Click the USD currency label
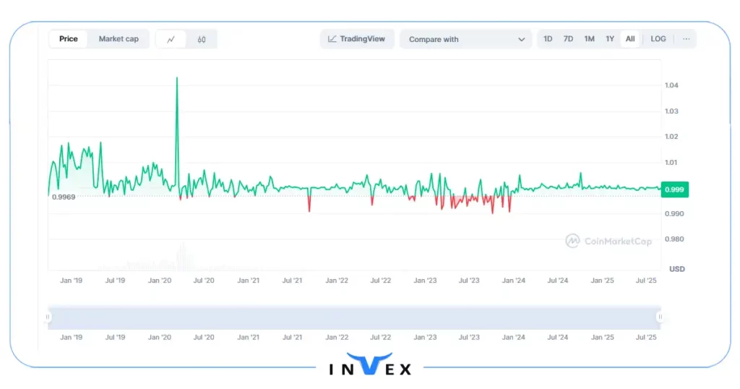 point(676,269)
